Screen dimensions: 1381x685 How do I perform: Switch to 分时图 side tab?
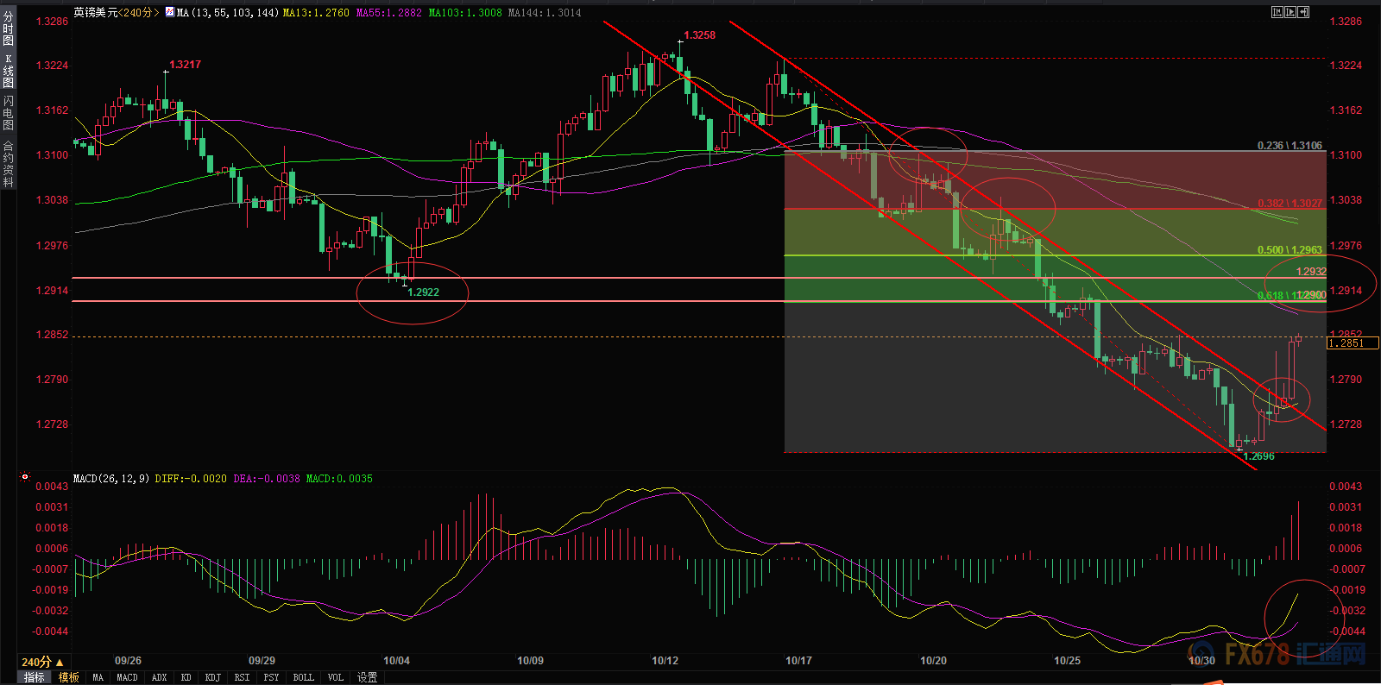8,28
